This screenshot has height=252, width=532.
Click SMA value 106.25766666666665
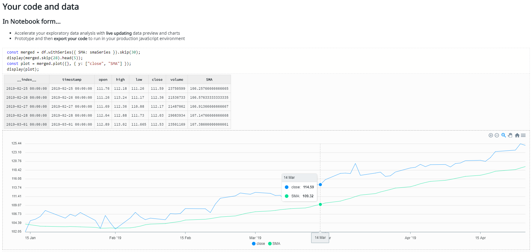point(209,88)
